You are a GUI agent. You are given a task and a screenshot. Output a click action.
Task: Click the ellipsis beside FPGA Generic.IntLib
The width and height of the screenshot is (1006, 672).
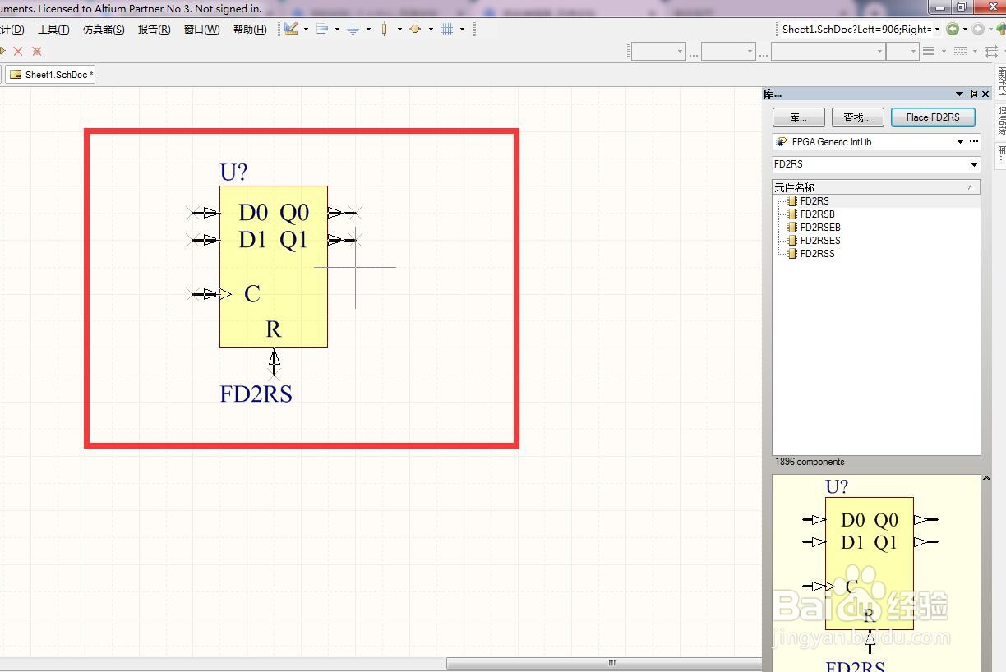(974, 142)
